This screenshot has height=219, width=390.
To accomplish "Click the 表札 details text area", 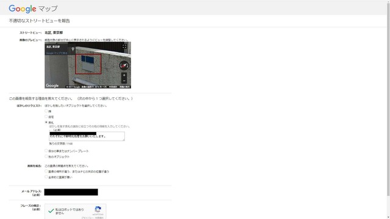I will click(x=87, y=136).
